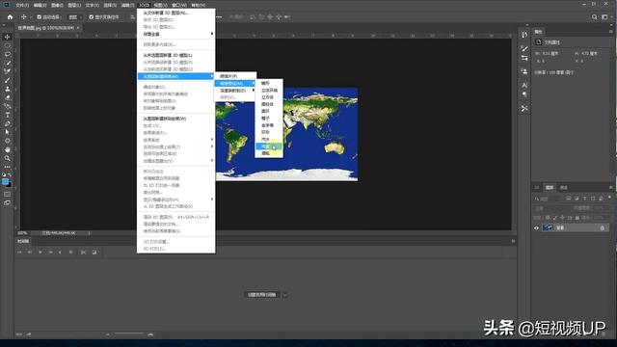Toggle the 显示变换控件 checkbox
617x347 pixels.
coord(92,17)
